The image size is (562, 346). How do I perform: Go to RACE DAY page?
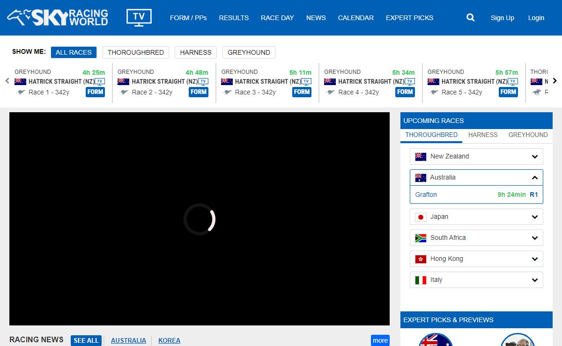(277, 18)
